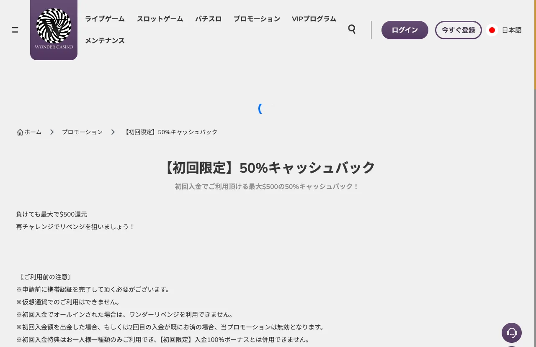Click the Japan flag icon
536x347 pixels.
coord(492,30)
